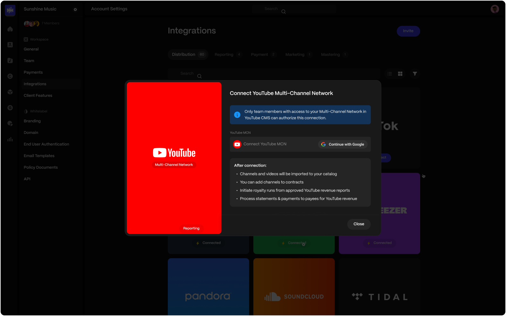Select the Marketing tab
Viewport: 506px width, 316px height.
coord(298,55)
